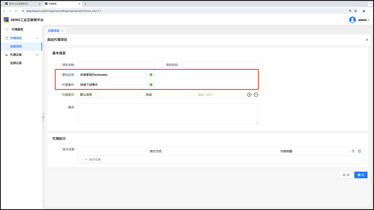Close the 添加代理项目 panel with the X icon
The image size is (374, 210).
tap(367, 40)
